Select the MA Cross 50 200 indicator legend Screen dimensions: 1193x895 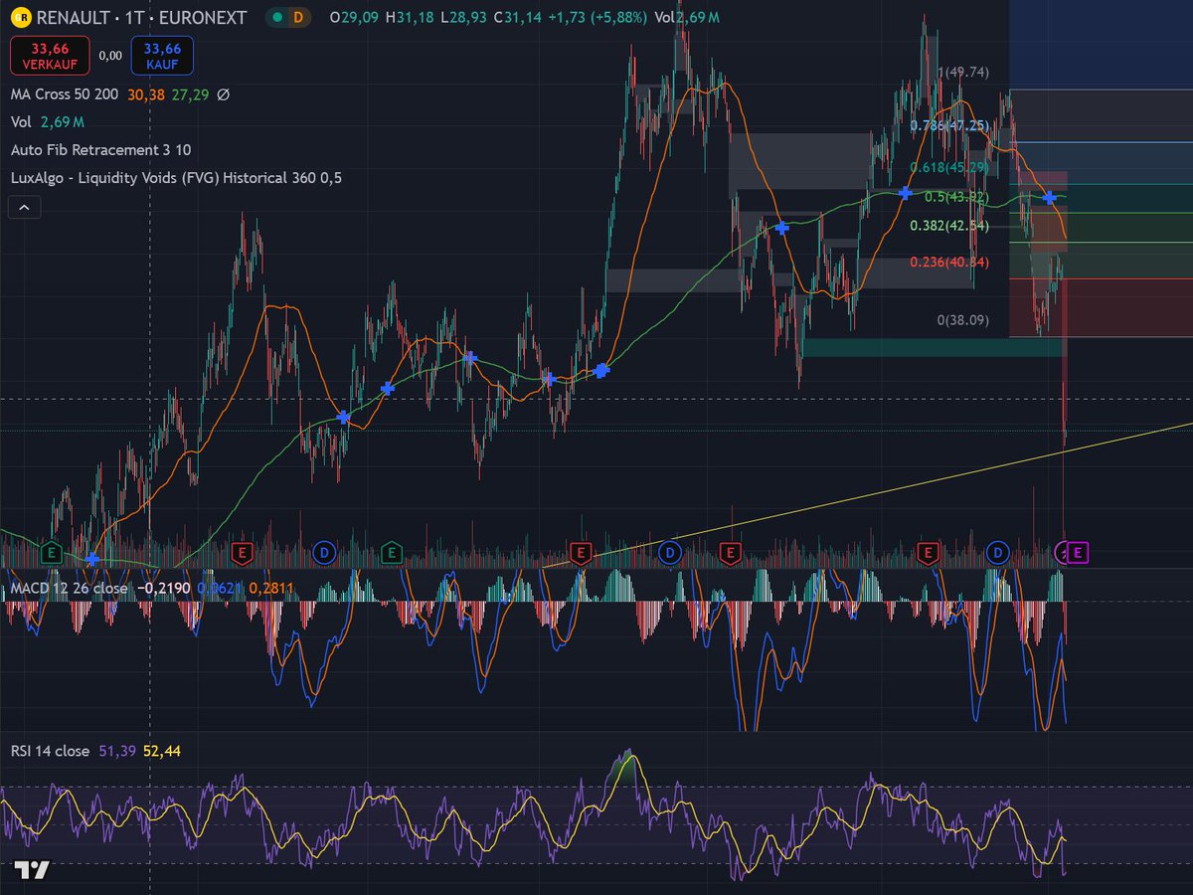coord(65,94)
